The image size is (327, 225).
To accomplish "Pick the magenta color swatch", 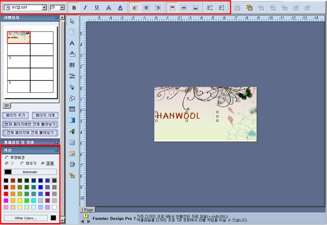I will click(6, 200).
